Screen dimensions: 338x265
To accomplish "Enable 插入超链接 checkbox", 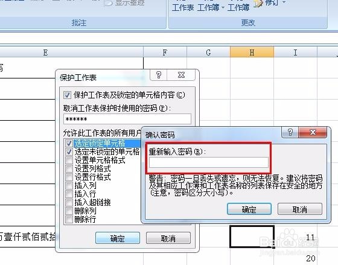I will 69,202.
